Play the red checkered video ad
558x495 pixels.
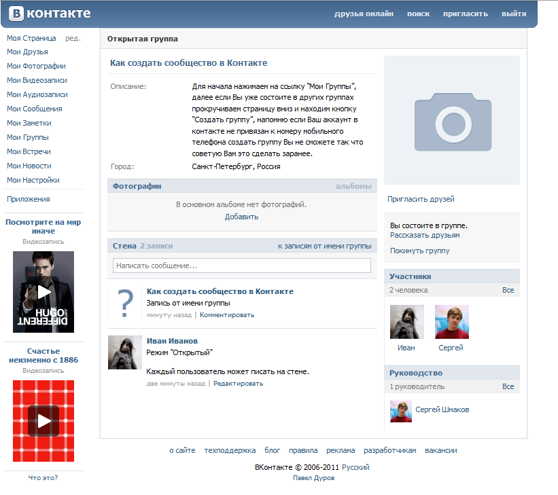click(x=43, y=421)
